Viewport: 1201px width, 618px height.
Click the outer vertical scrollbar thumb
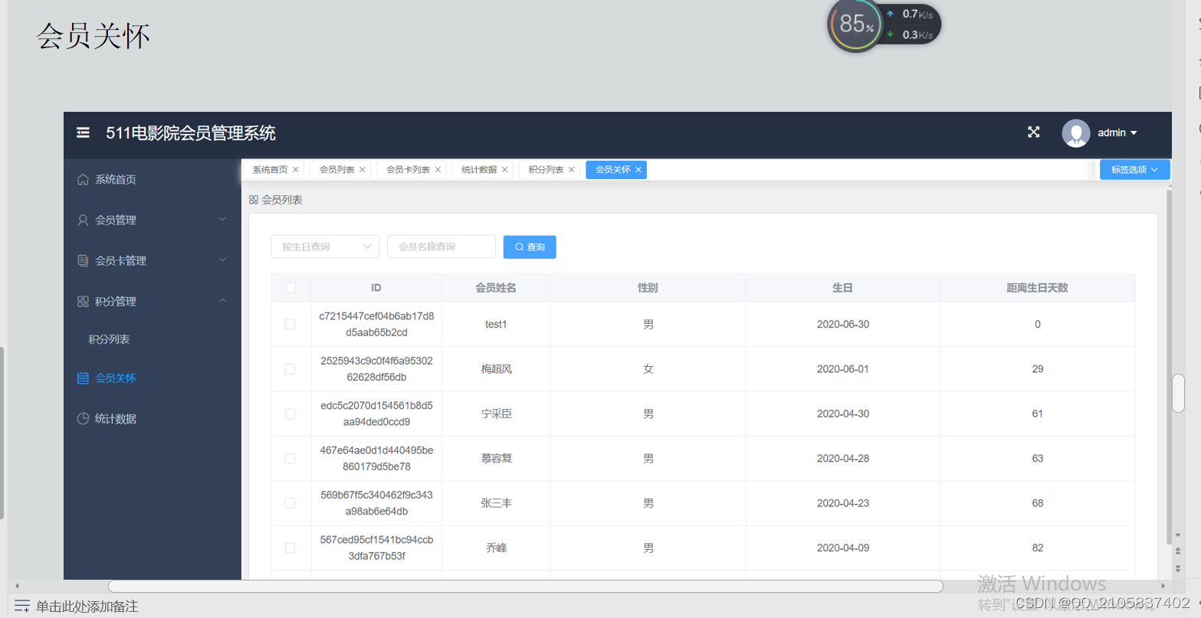click(1179, 393)
